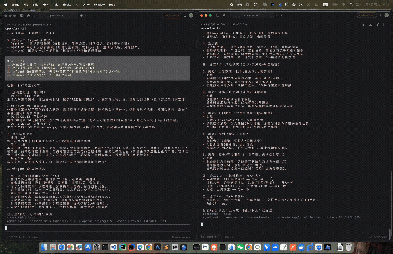
Task: Toggle the moon Focus icon in menu bar
Action: pos(317,4)
